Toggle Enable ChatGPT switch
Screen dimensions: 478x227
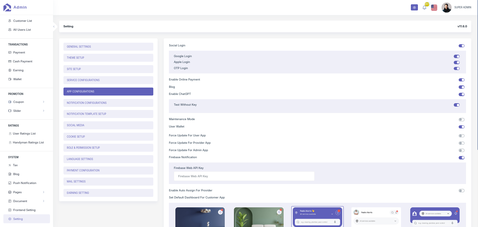pos(461,94)
